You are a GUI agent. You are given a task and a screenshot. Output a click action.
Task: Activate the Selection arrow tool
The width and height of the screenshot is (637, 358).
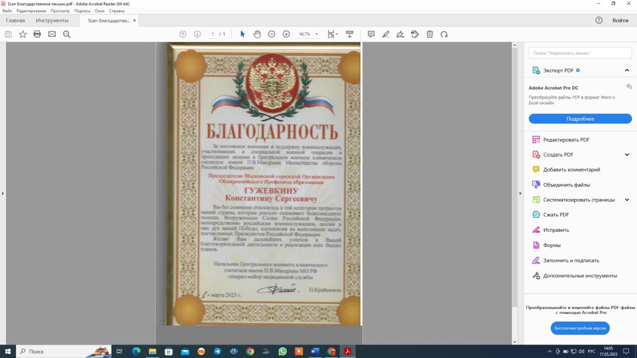(242, 34)
